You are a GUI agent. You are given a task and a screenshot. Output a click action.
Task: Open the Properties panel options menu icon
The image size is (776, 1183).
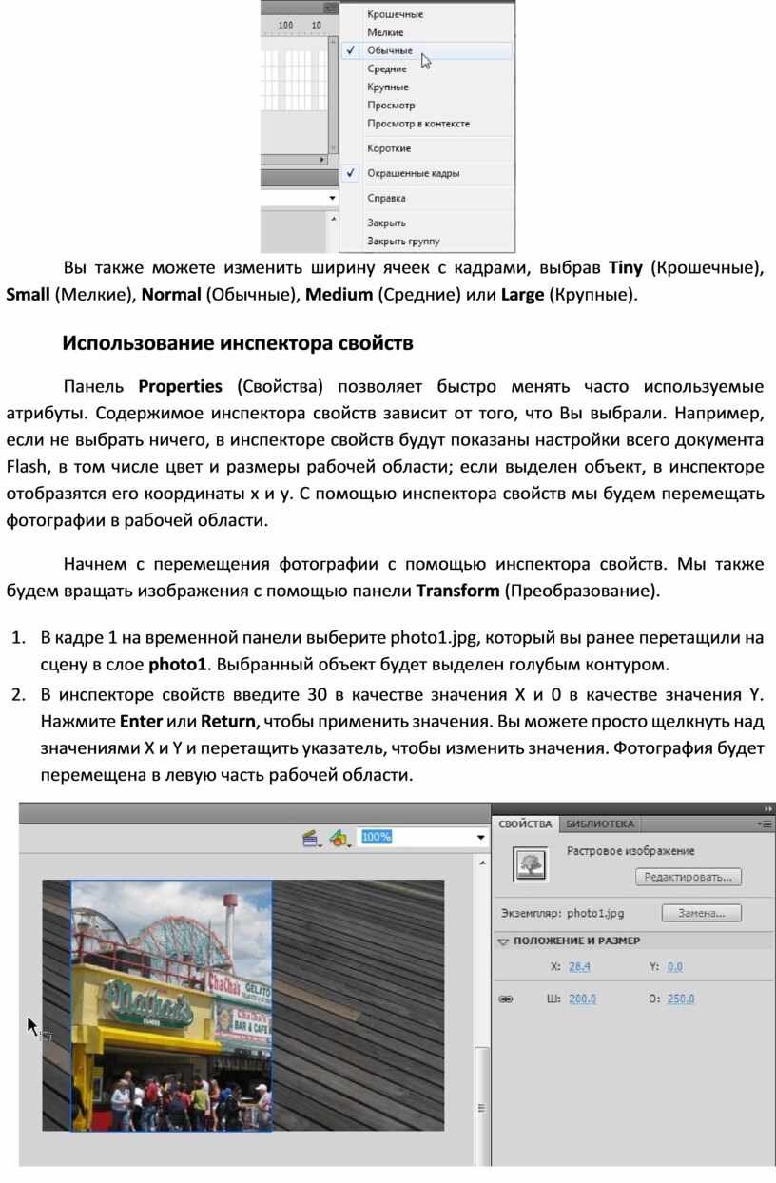click(x=766, y=824)
